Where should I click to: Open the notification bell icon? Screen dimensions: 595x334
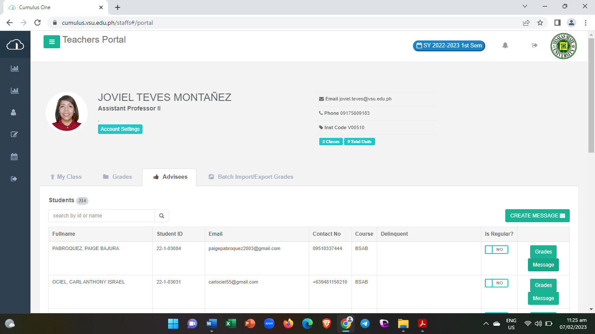coord(505,45)
